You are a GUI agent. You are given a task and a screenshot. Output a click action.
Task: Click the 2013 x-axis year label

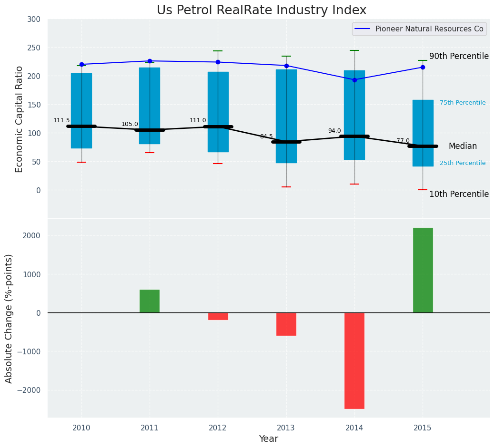pos(286,428)
